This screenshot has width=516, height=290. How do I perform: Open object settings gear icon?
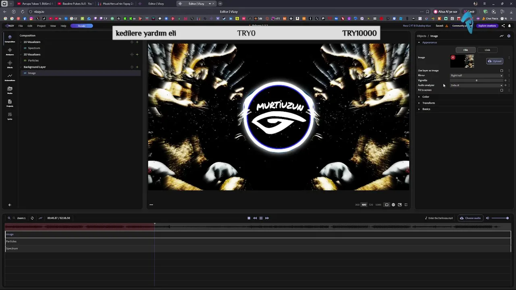pos(509,36)
